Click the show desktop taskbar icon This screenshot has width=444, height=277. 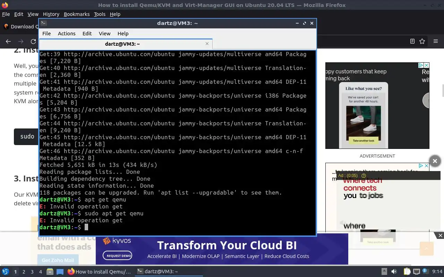(60, 272)
